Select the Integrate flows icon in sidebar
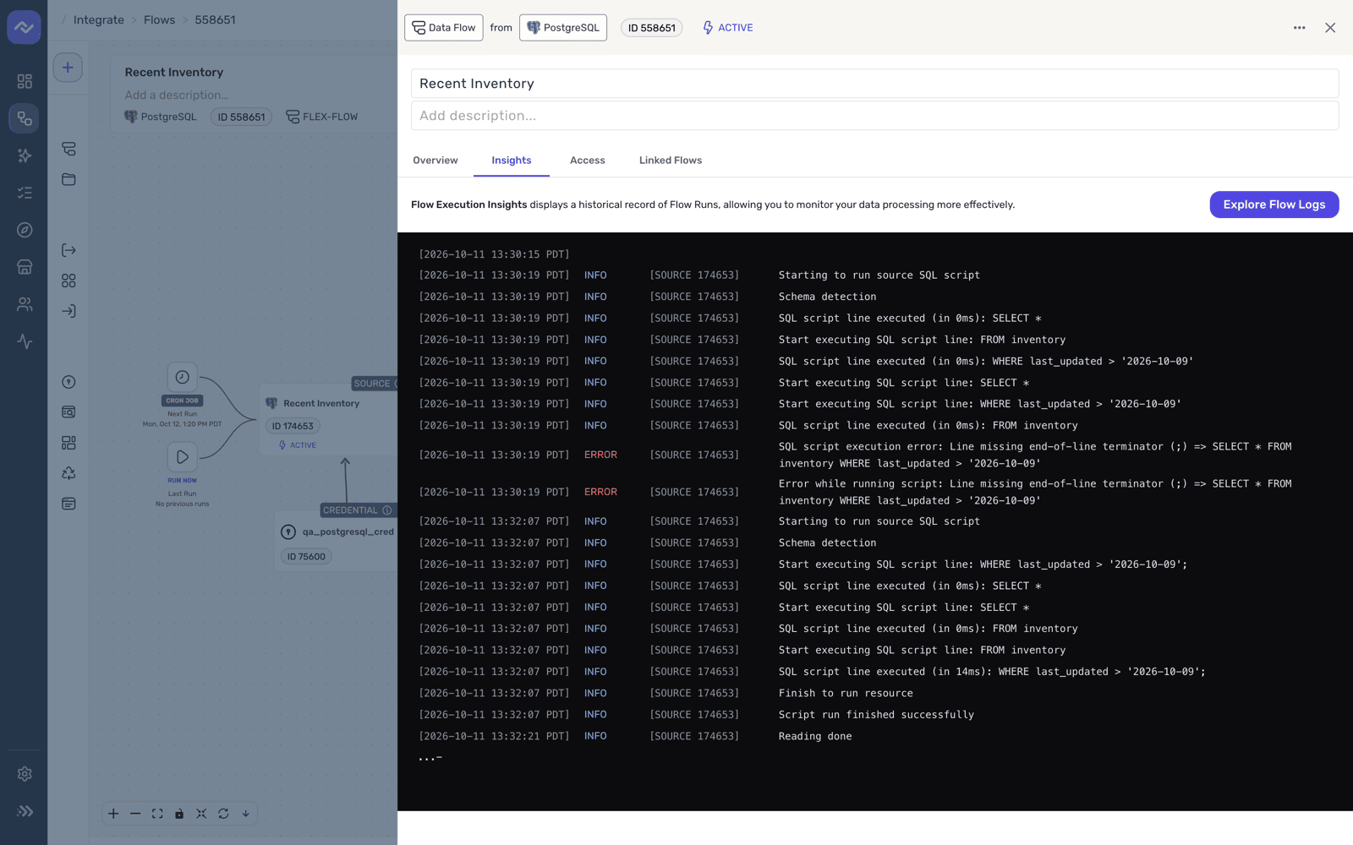Screen dimensions: 1353x845 [25, 118]
